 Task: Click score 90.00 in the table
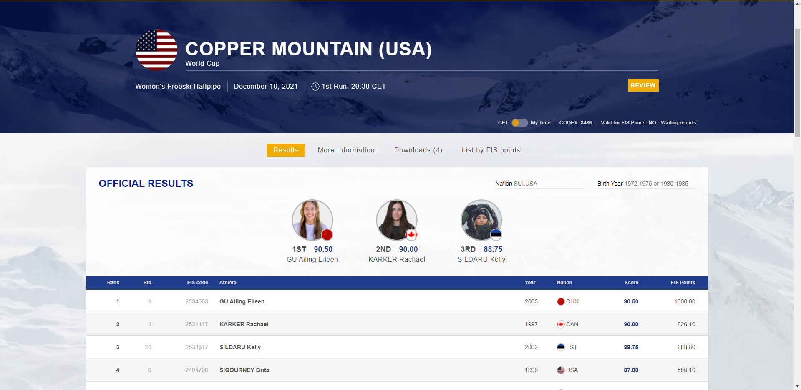click(631, 325)
